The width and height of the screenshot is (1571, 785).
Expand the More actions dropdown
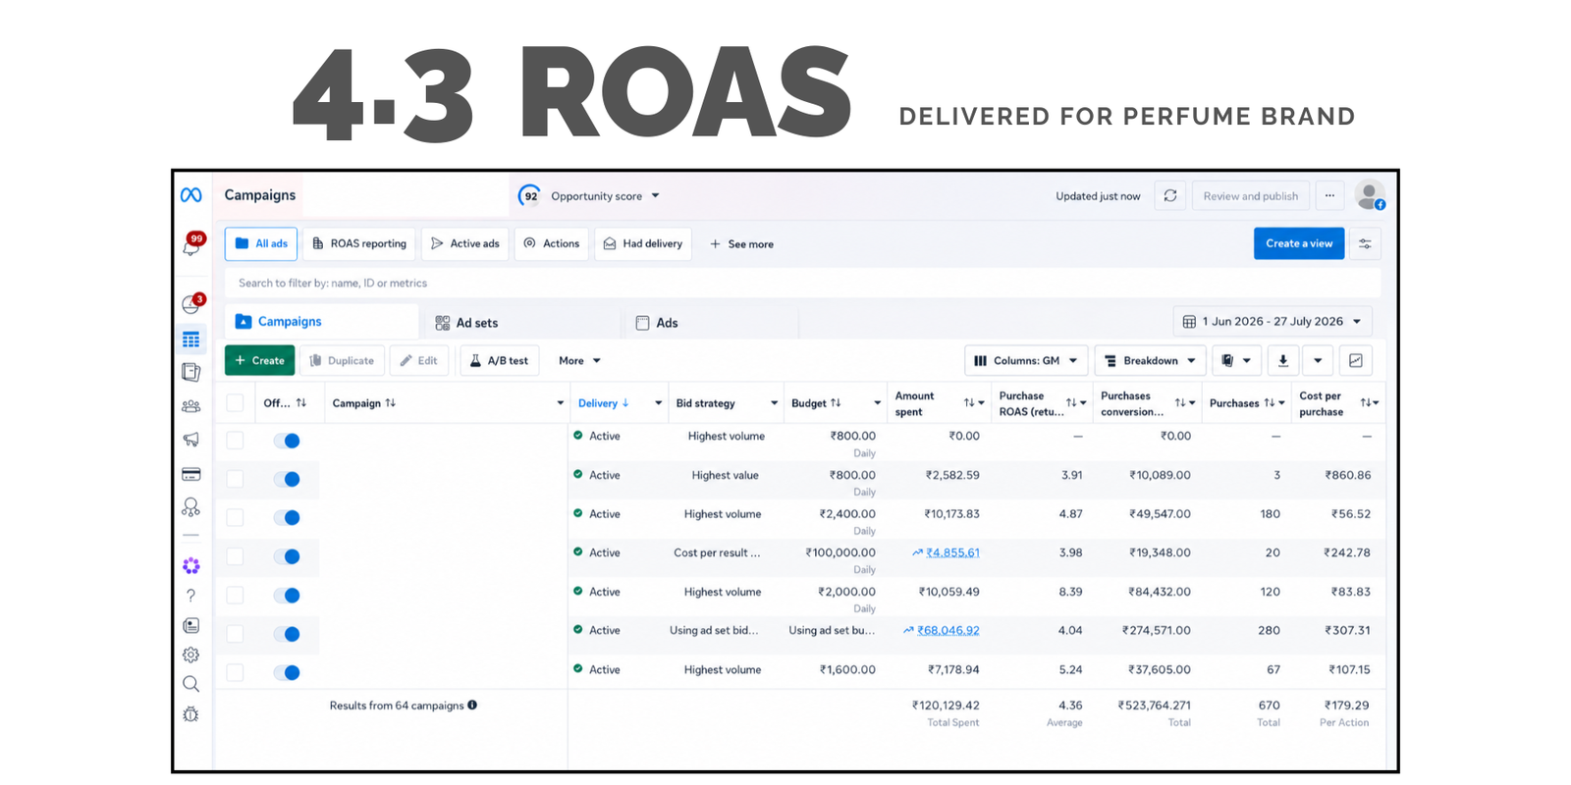pyautogui.click(x=579, y=361)
